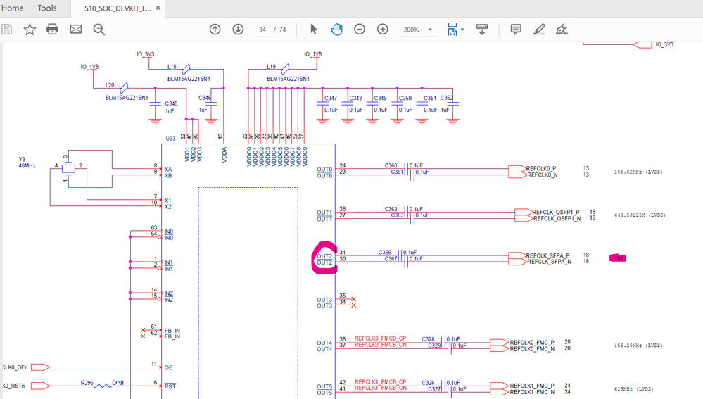Expand the fit page options arrow
Viewport: 703px width, 399px height.
(x=462, y=30)
